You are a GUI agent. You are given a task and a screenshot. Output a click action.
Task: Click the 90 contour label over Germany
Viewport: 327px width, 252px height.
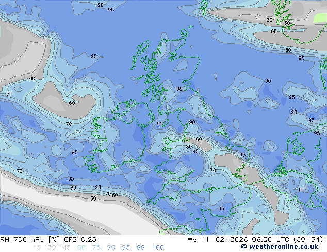(x=301, y=190)
